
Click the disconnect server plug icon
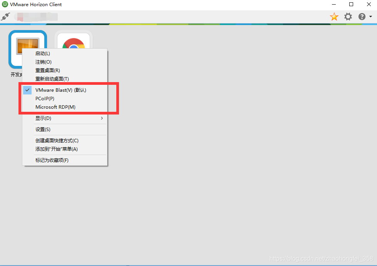click(x=5, y=17)
